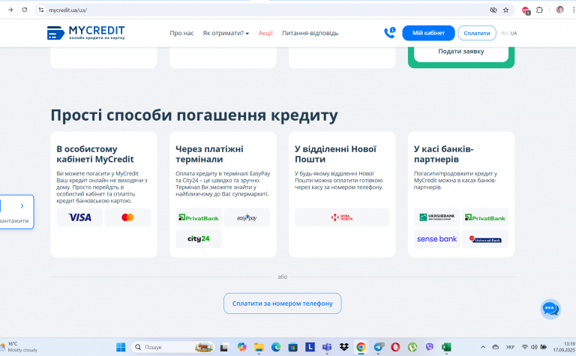This screenshot has height=356, width=576.
Task: Click the VISA payment logo
Action: pos(79,217)
